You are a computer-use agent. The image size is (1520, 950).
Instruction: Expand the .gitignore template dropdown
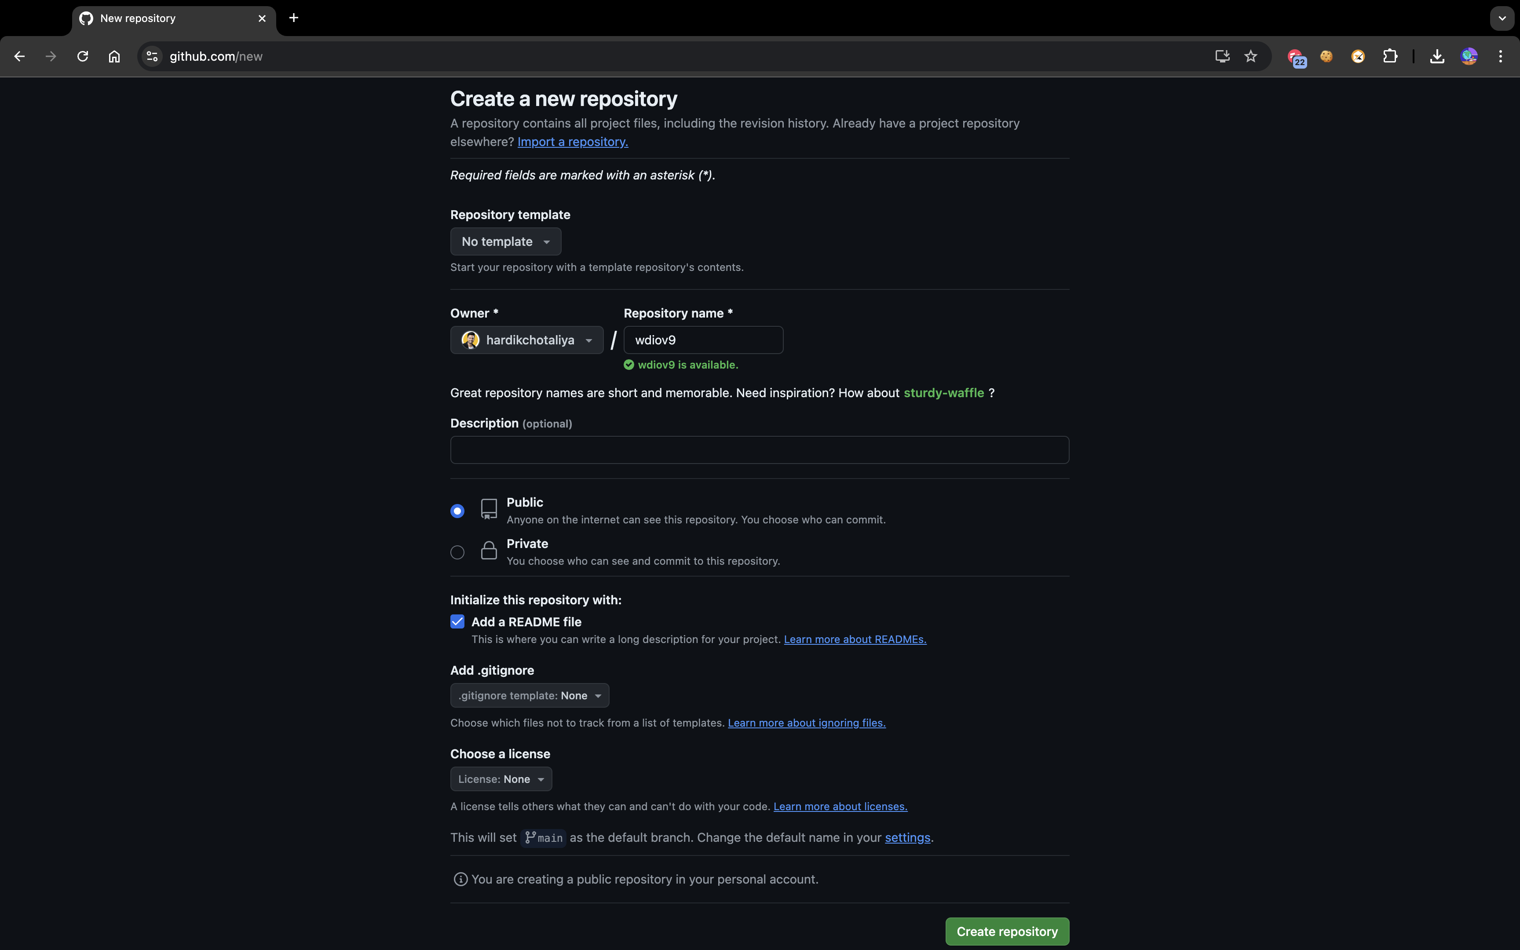tap(530, 695)
